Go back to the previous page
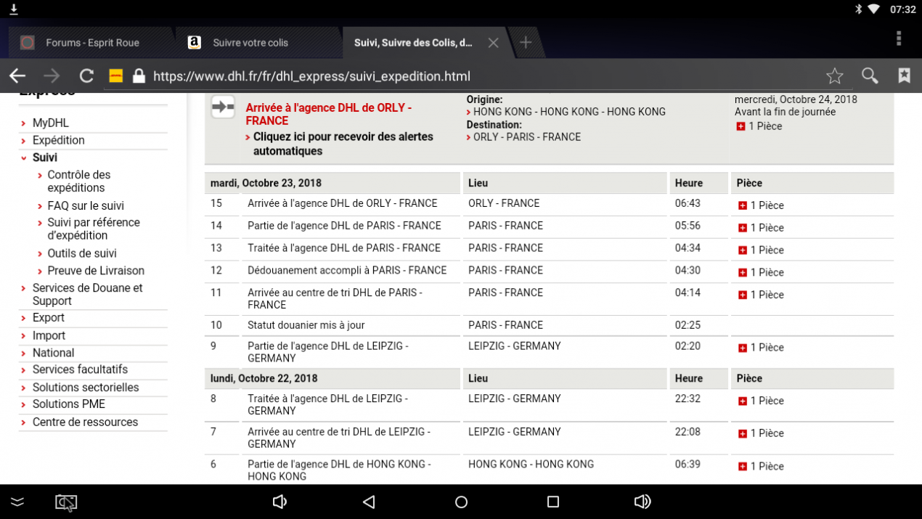 tap(17, 76)
